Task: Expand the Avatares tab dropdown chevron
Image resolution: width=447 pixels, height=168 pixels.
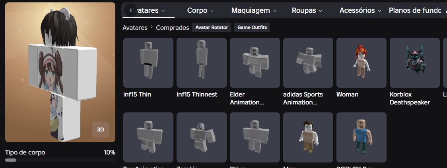Action: [163, 11]
